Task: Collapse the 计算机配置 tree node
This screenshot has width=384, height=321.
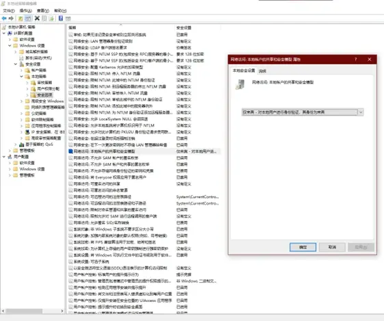Action: point(4,33)
